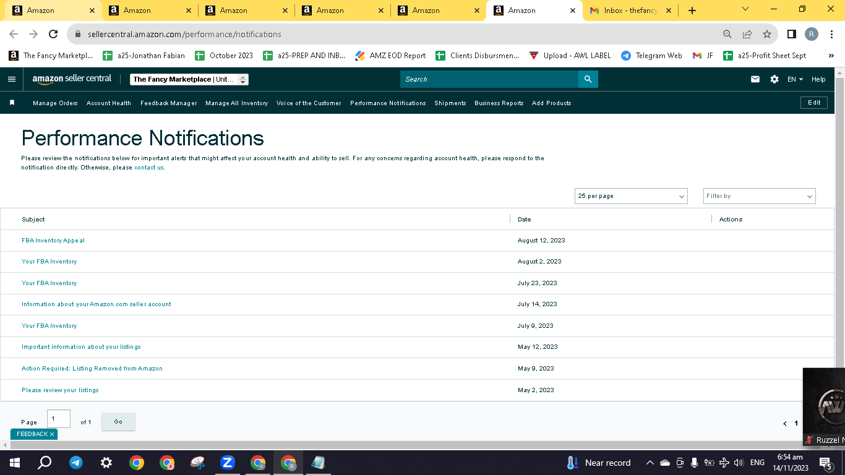Show hidden system tray icons
This screenshot has height=475, width=845.
[x=650, y=463]
